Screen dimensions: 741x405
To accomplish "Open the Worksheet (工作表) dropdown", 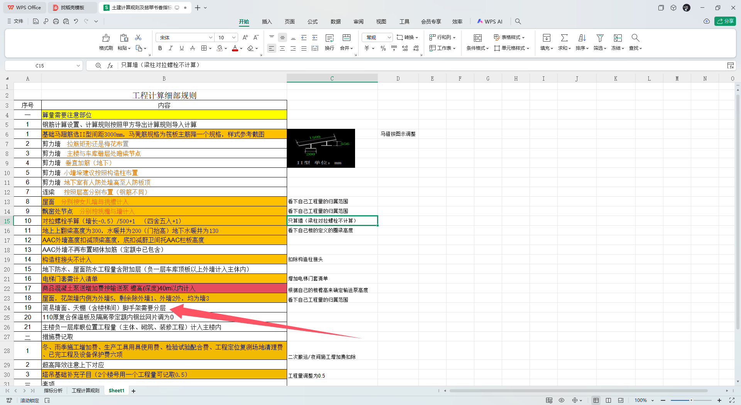I will 442,48.
